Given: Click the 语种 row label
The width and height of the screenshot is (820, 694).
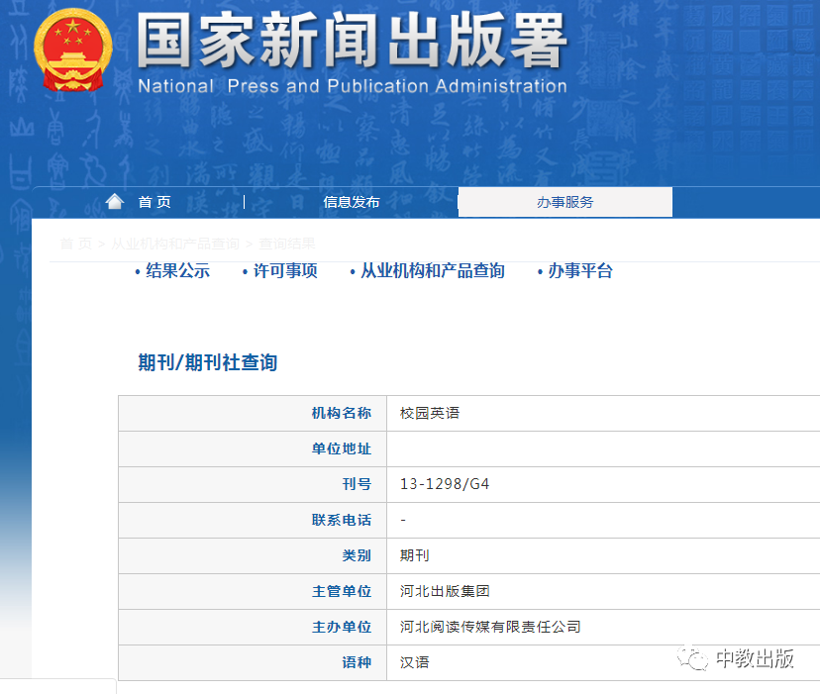Looking at the screenshot, I should click(x=357, y=662).
